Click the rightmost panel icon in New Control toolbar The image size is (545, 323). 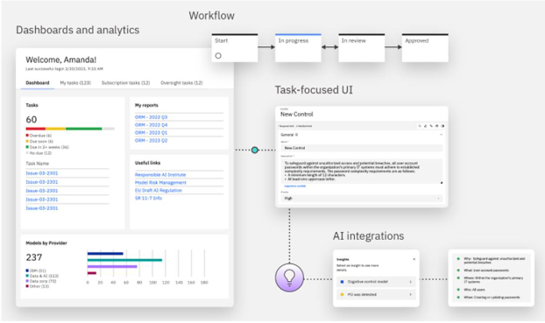click(442, 126)
